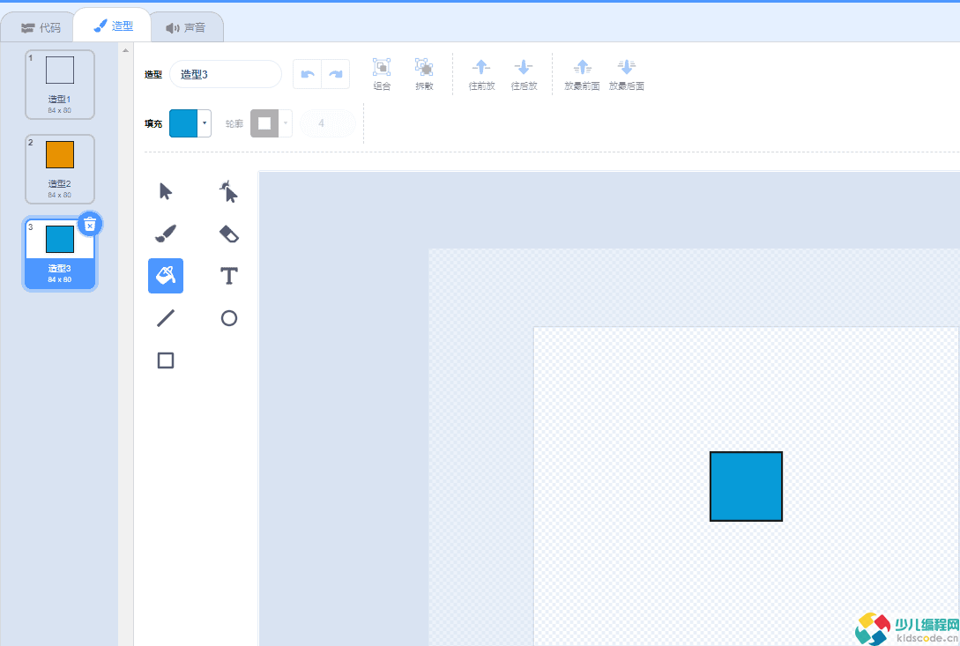Select the Fill bucket tool
The height and width of the screenshot is (646, 960).
(166, 276)
